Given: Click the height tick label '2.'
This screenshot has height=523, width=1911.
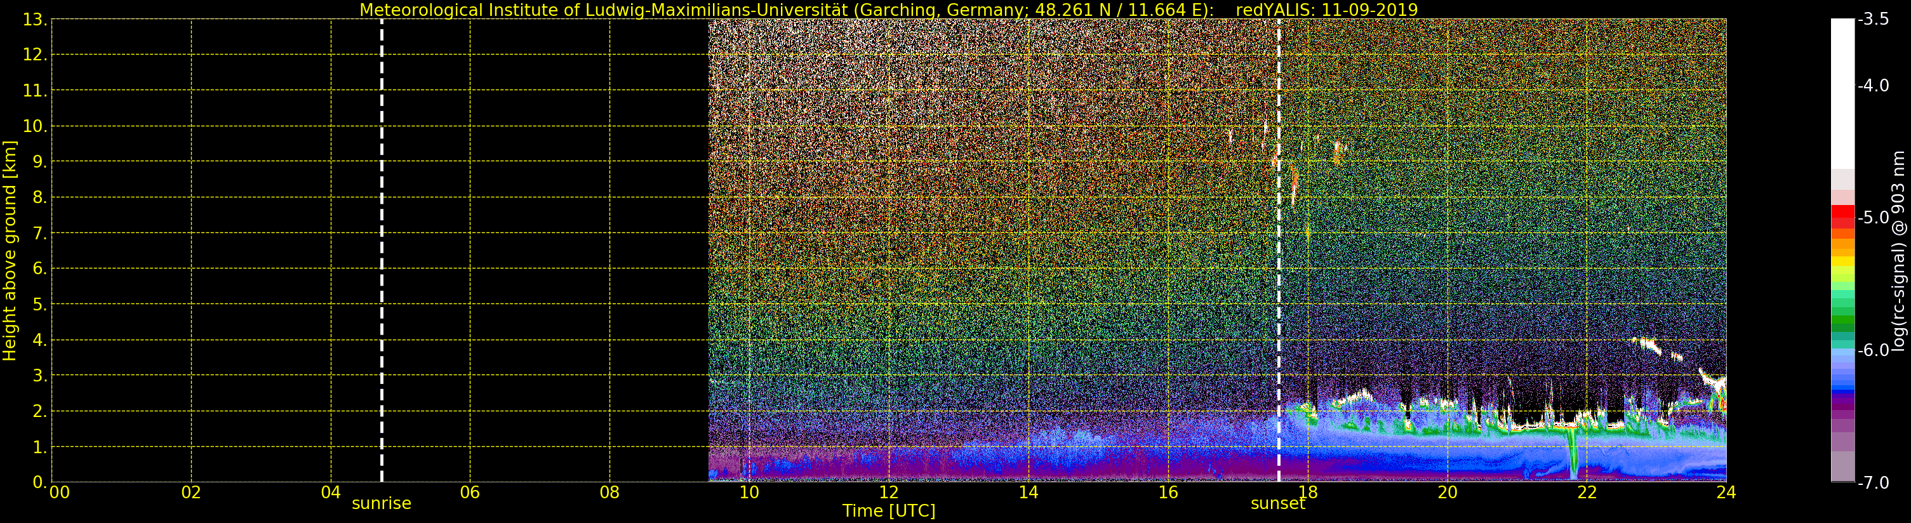Looking at the screenshot, I should tap(40, 411).
